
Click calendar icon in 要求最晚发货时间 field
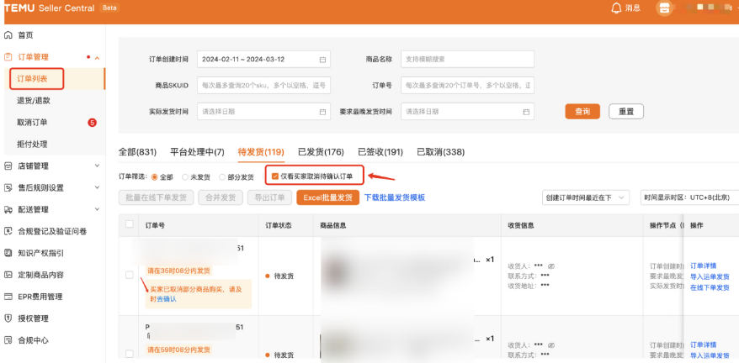click(526, 112)
